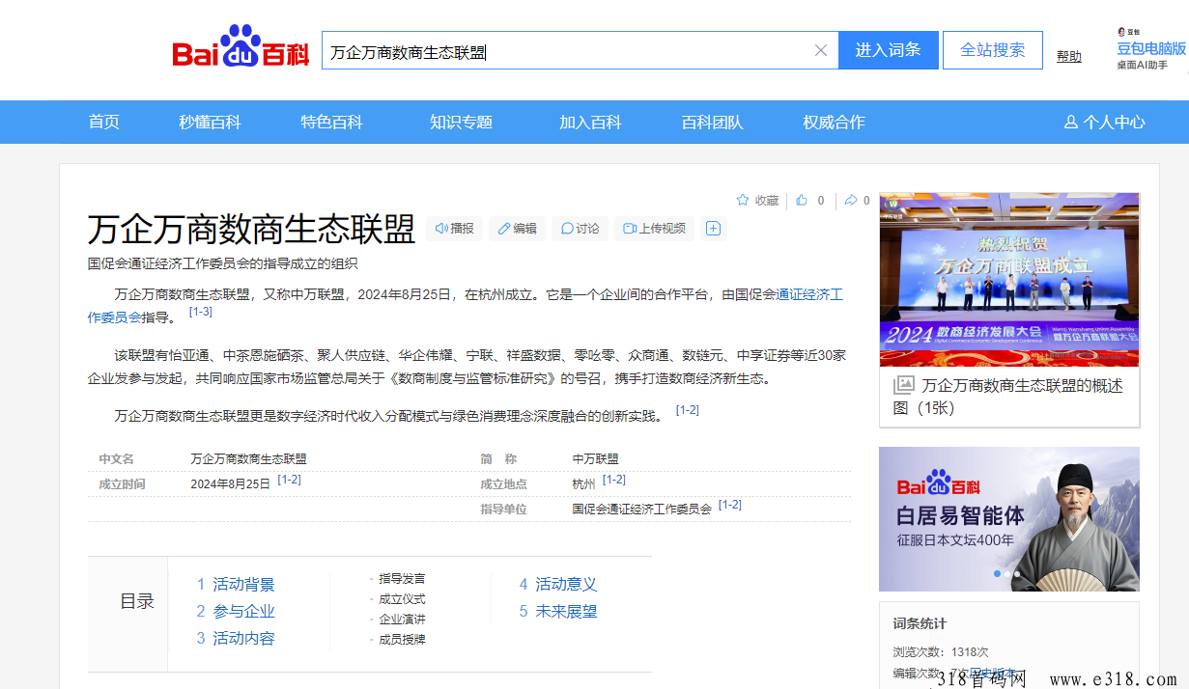Viewport: 1189px width, 689px height.
Task: Click the [1-2] citation after 创新实践
Action: pos(688,410)
